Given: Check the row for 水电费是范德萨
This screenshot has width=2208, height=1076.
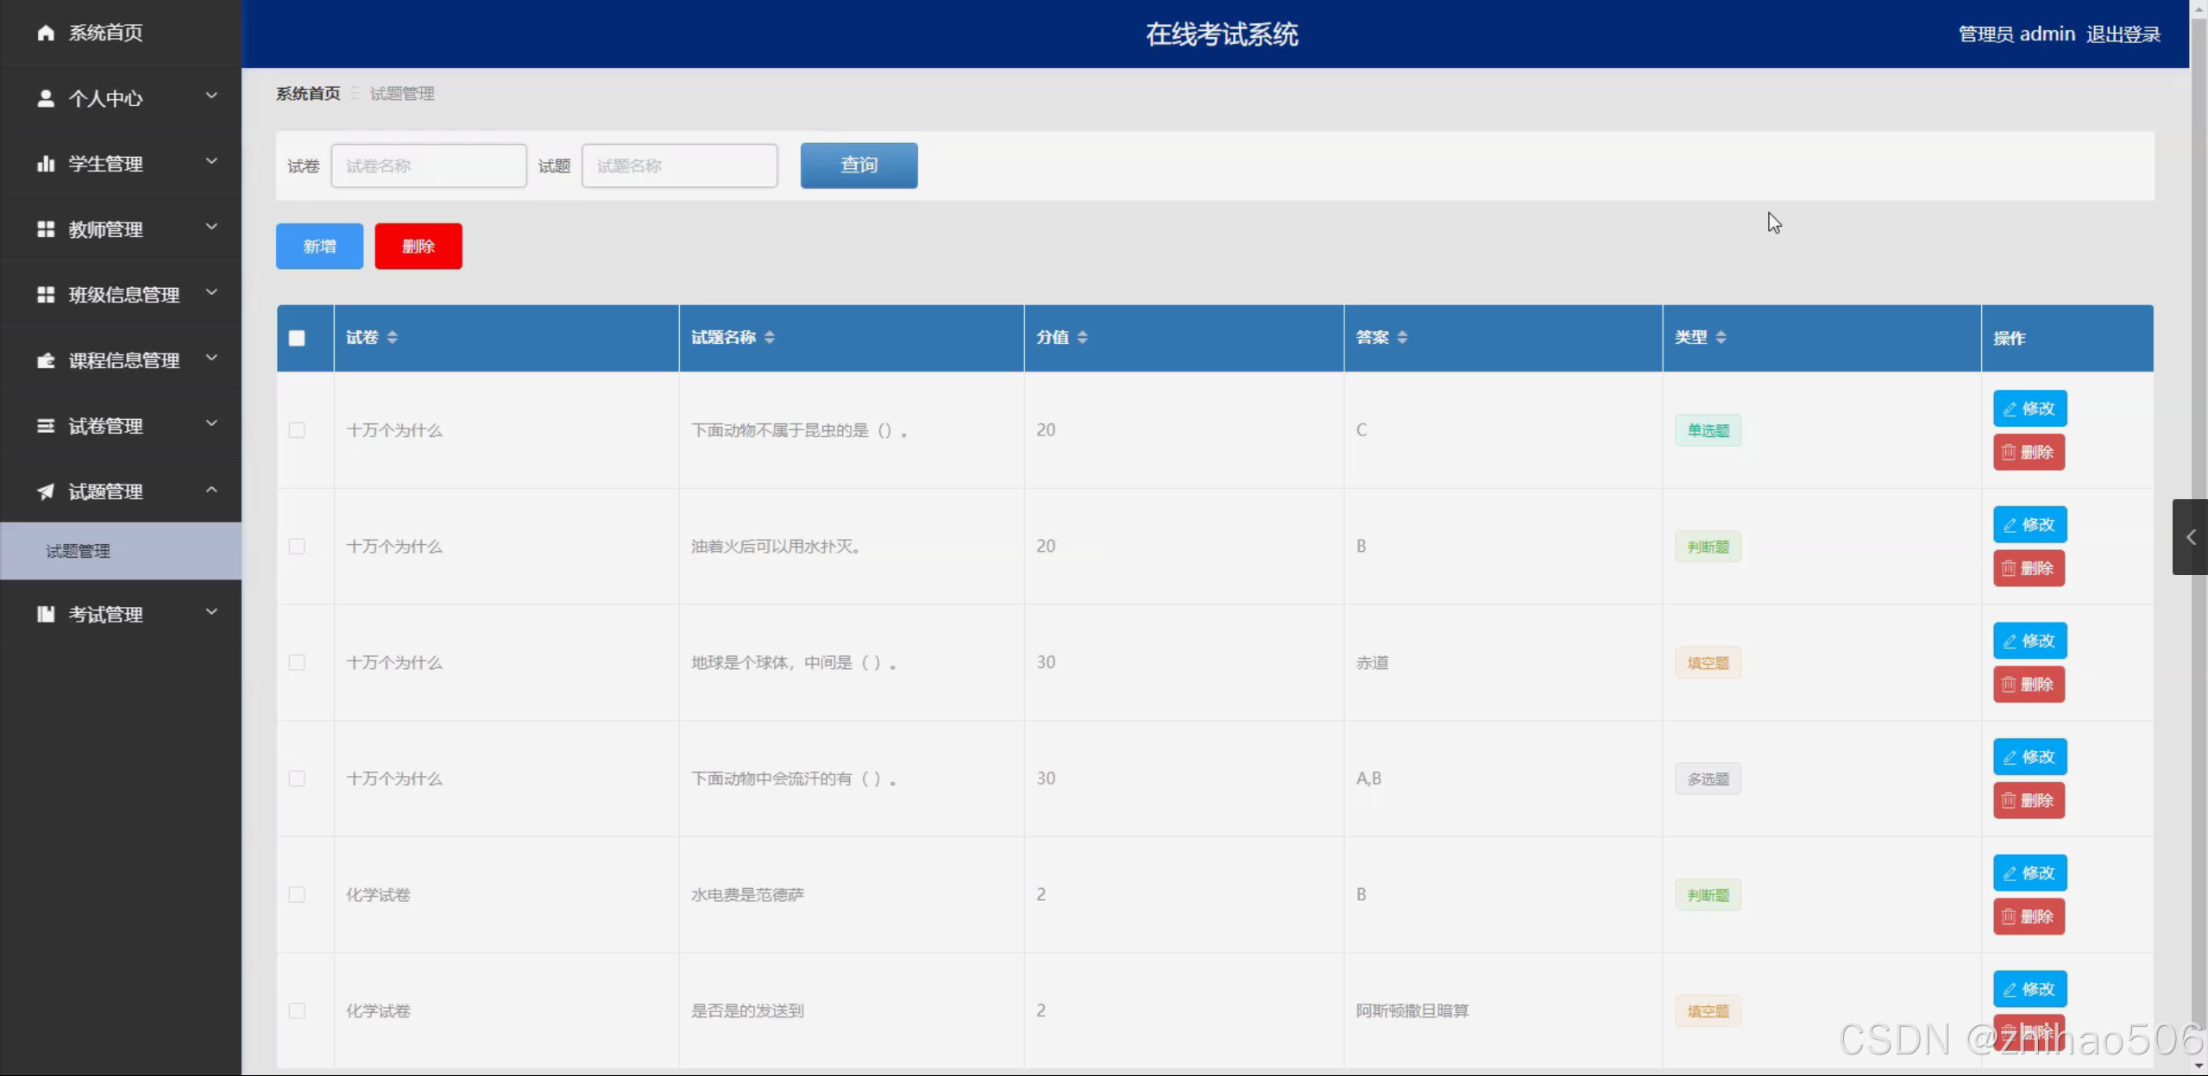Looking at the screenshot, I should 297,895.
